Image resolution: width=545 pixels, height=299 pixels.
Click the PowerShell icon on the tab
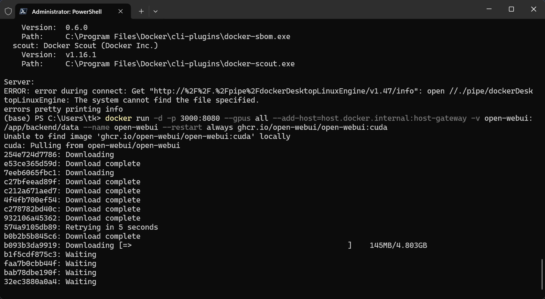click(23, 11)
